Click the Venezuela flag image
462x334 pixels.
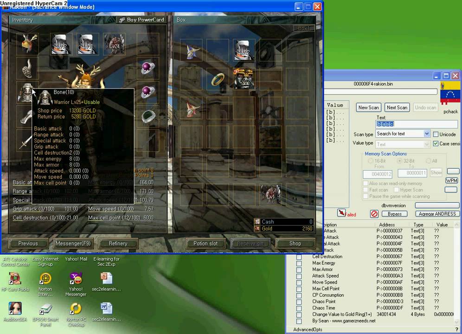450,93
